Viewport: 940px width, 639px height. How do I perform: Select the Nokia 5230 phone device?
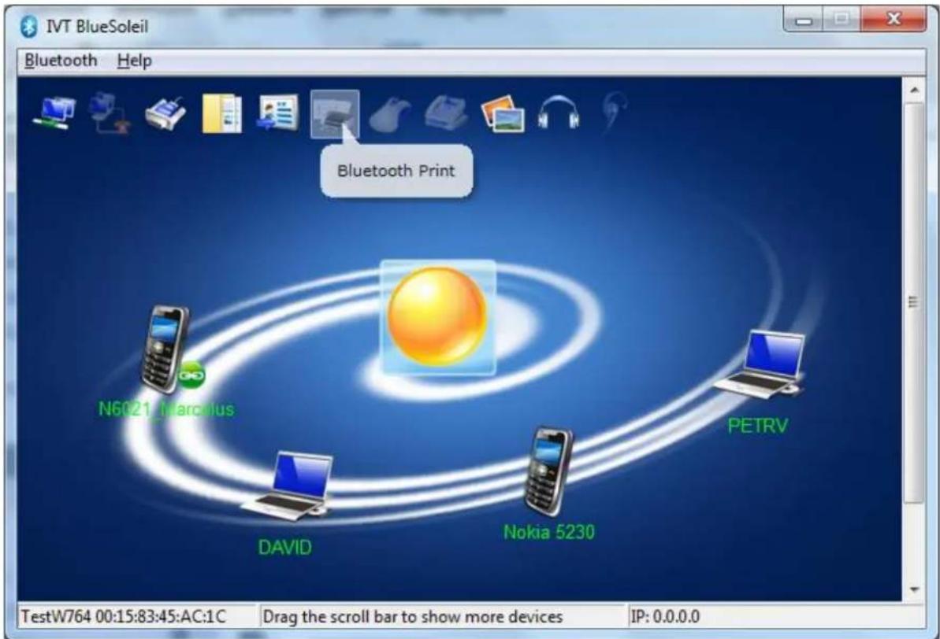click(x=548, y=471)
